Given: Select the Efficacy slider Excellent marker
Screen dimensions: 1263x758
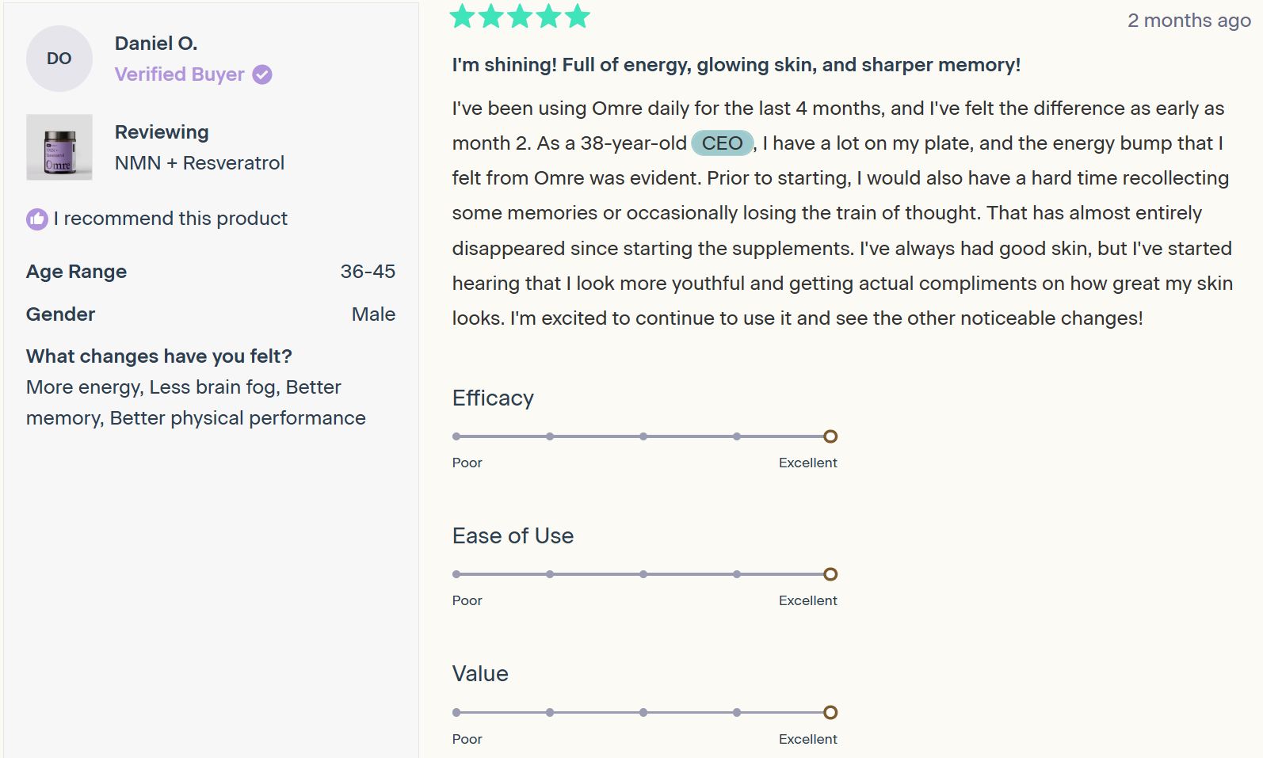Looking at the screenshot, I should 830,436.
